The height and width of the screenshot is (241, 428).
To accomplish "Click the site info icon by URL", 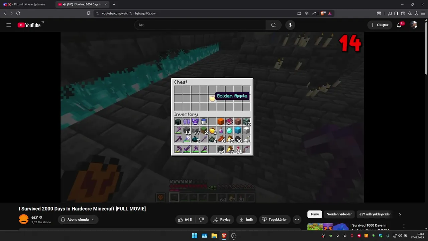I will pyautogui.click(x=97, y=13).
